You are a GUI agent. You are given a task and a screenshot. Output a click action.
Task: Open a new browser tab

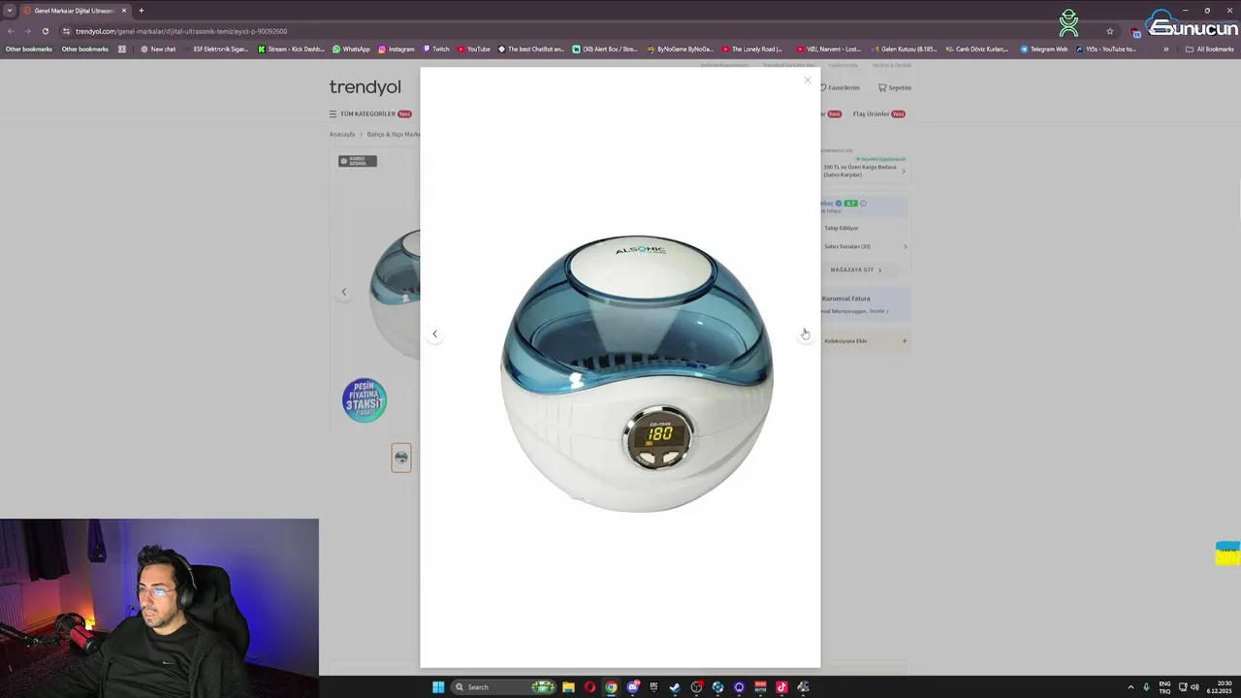pyautogui.click(x=142, y=11)
